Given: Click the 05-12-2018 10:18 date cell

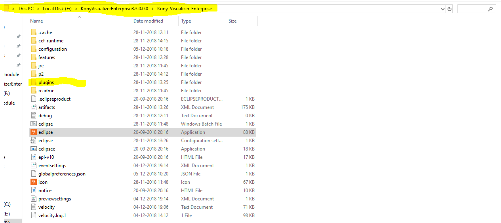Looking at the screenshot, I should tap(151, 49).
